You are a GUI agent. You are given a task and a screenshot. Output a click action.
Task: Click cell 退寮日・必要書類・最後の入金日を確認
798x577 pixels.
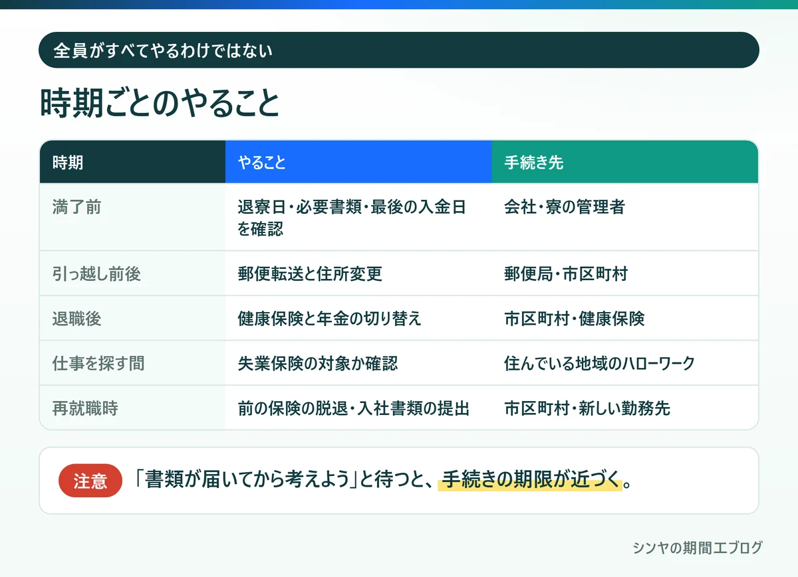[358, 217]
